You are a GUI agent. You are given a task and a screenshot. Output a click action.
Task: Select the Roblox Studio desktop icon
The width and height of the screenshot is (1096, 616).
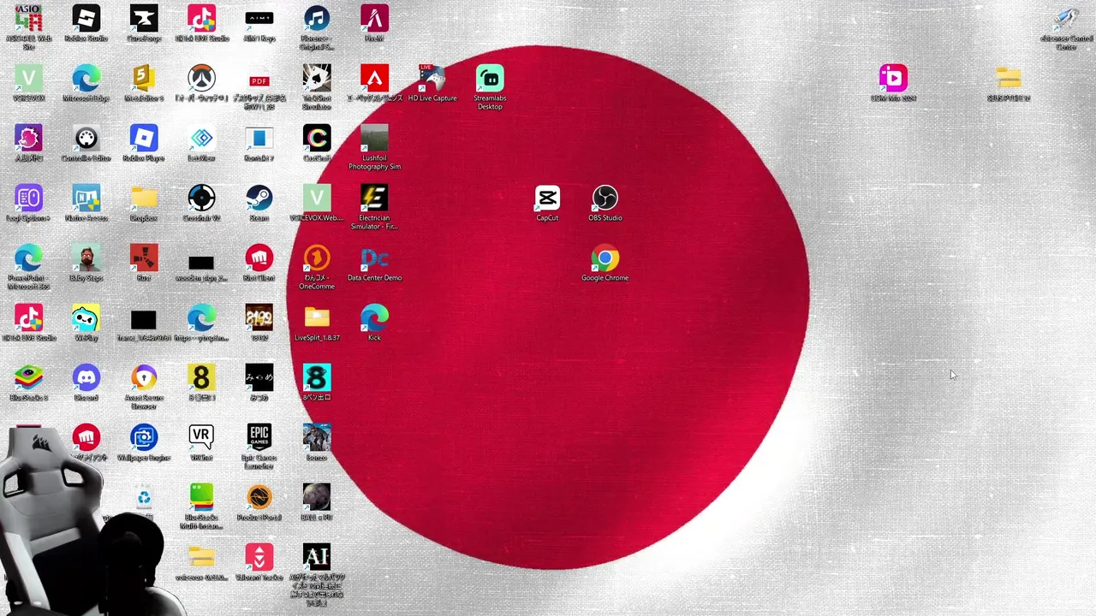tap(86, 19)
